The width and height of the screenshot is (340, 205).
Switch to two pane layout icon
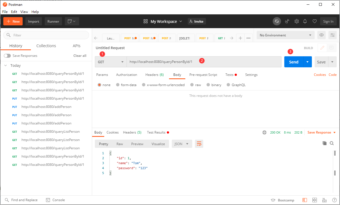pos(315,200)
